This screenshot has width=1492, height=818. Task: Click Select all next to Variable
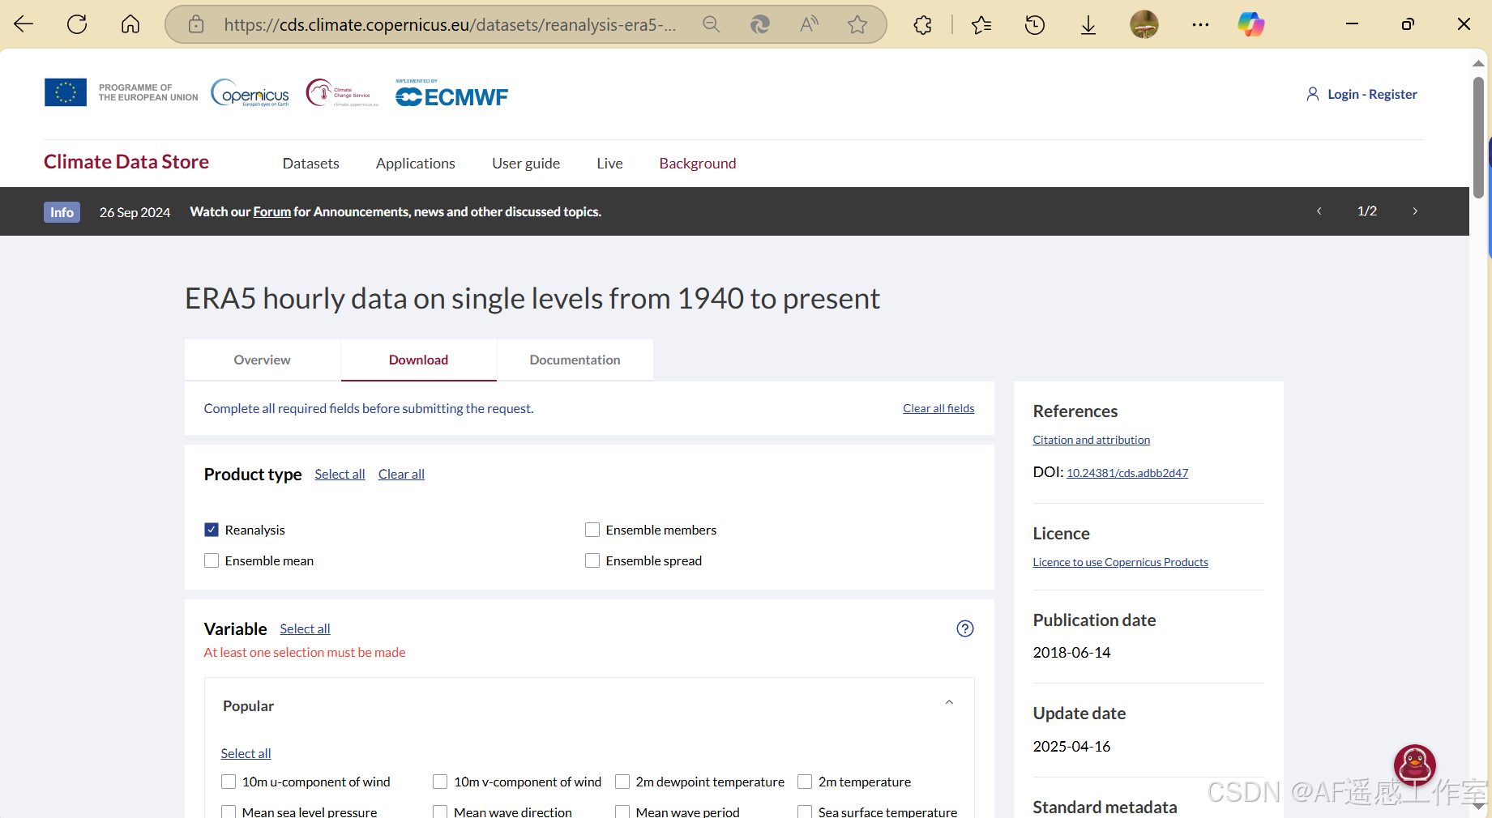point(305,628)
